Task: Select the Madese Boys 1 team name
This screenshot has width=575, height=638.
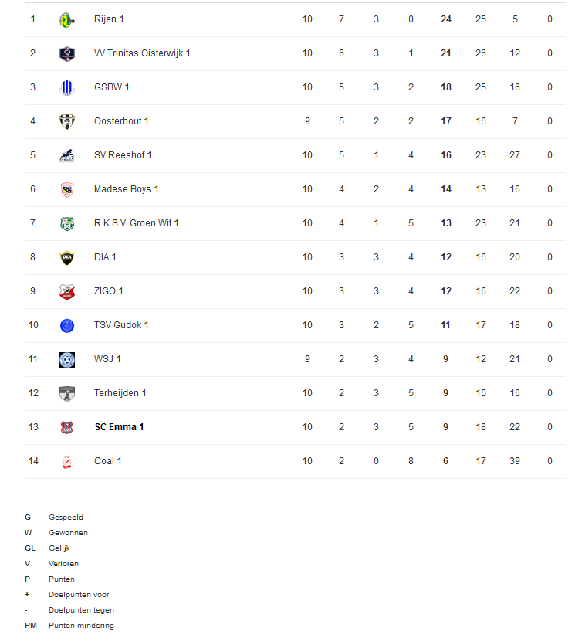Action: click(126, 189)
